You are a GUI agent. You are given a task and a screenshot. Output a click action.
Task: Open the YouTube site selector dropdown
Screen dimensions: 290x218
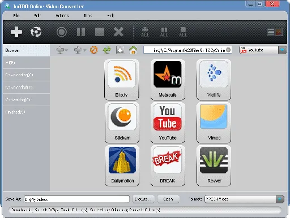click(282, 50)
